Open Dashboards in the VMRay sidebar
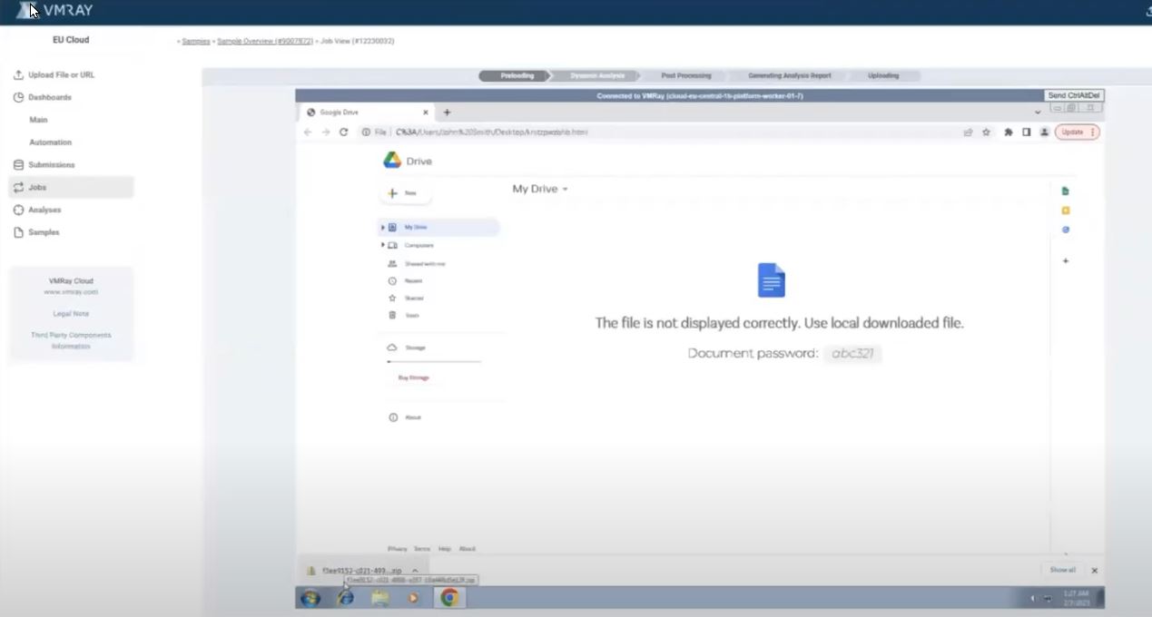The width and height of the screenshot is (1152, 617). click(49, 97)
